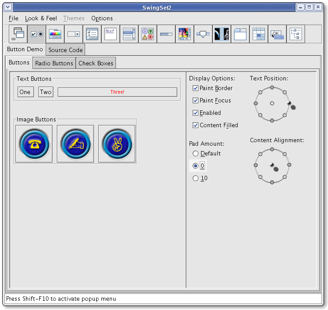Open the Color Chooser demo icon
328x310 pixels.
tap(55, 34)
